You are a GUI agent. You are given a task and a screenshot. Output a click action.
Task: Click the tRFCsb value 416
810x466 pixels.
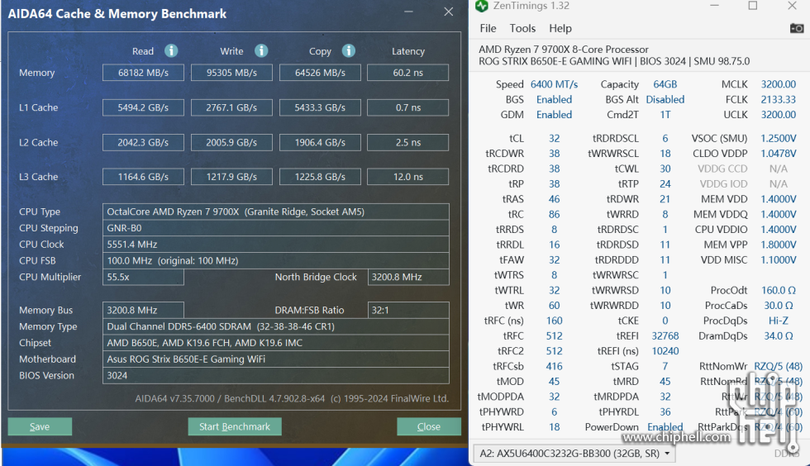point(554,366)
